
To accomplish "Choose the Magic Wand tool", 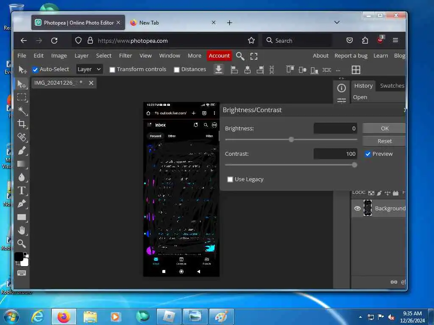I will [22, 110].
